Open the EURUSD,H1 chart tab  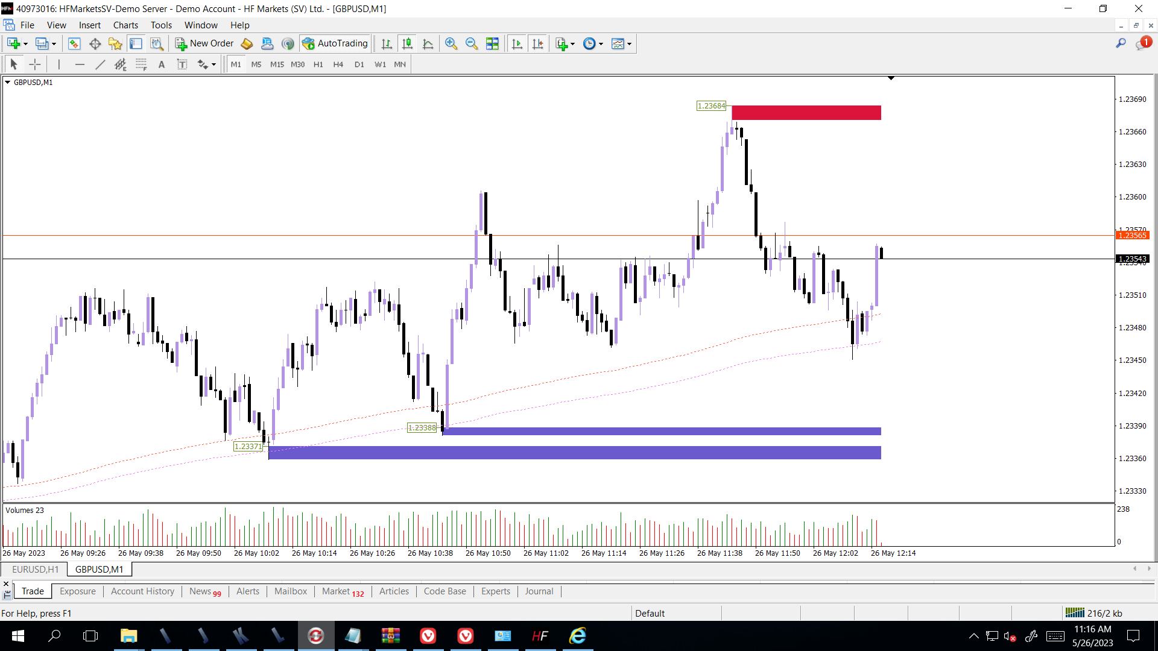pyautogui.click(x=34, y=569)
